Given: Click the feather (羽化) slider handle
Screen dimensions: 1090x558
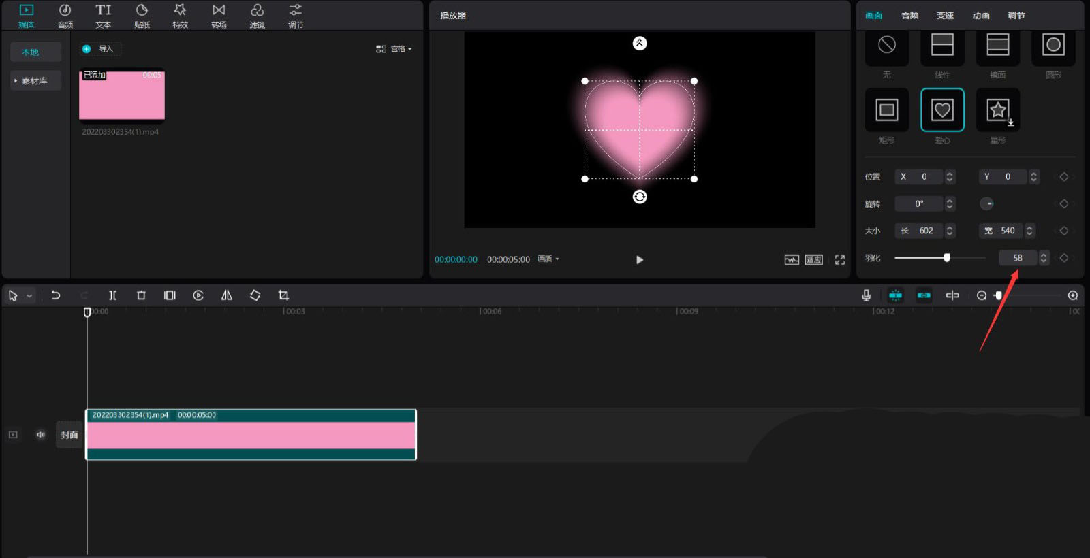Looking at the screenshot, I should tap(946, 258).
